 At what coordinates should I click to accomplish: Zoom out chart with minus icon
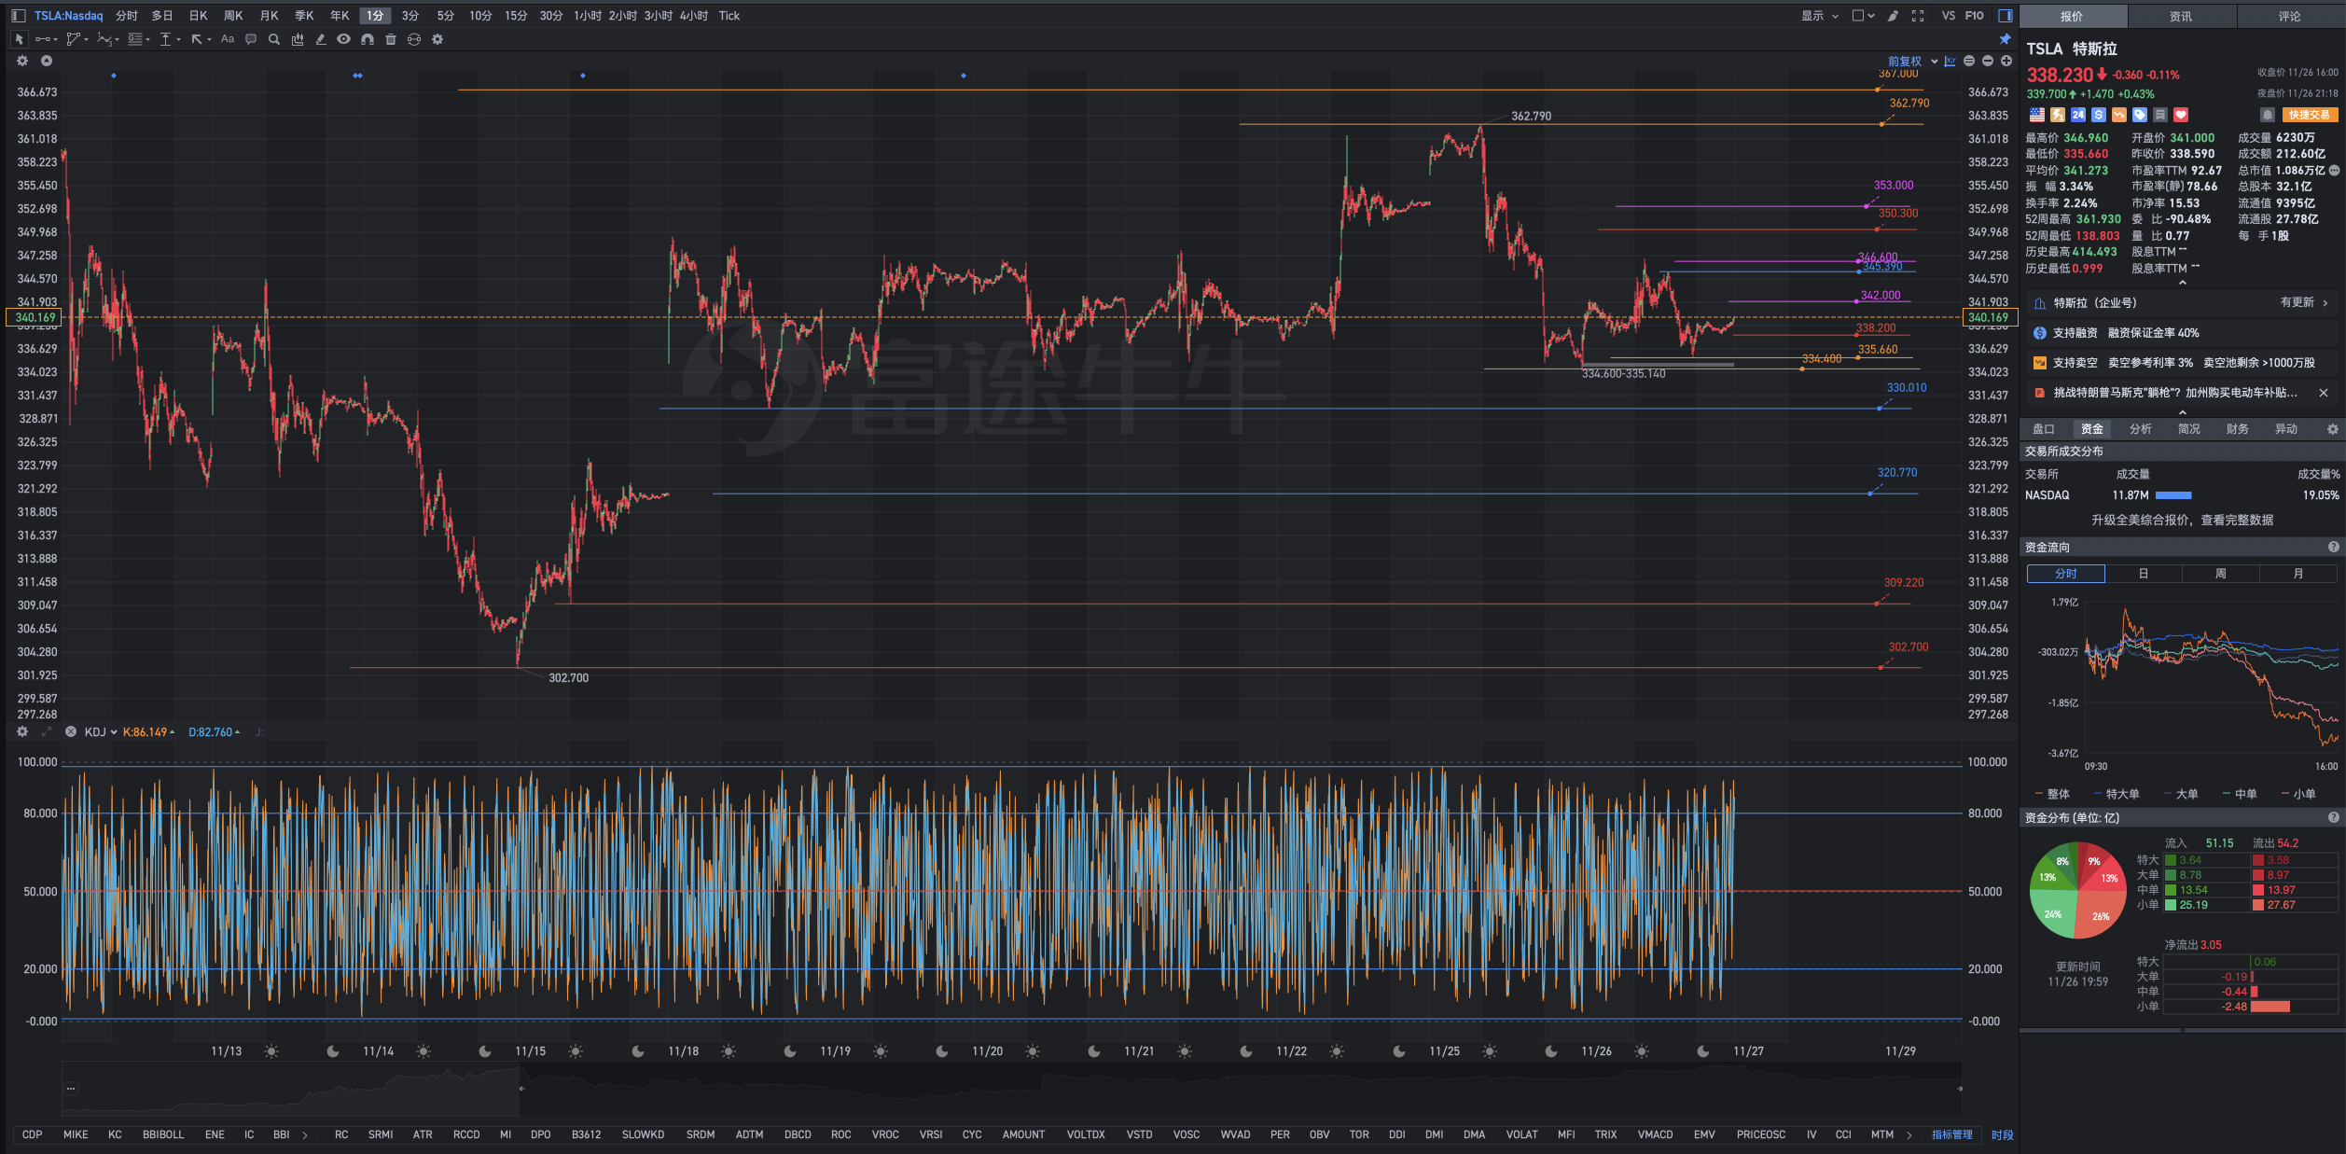1988,62
